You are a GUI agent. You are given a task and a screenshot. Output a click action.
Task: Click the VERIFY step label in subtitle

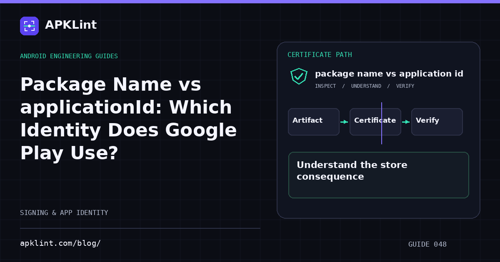(x=405, y=86)
